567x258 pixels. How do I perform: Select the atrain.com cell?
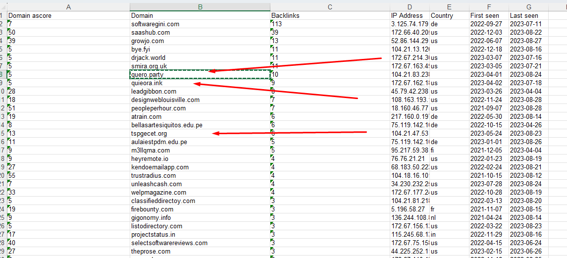pyautogui.click(x=200, y=116)
